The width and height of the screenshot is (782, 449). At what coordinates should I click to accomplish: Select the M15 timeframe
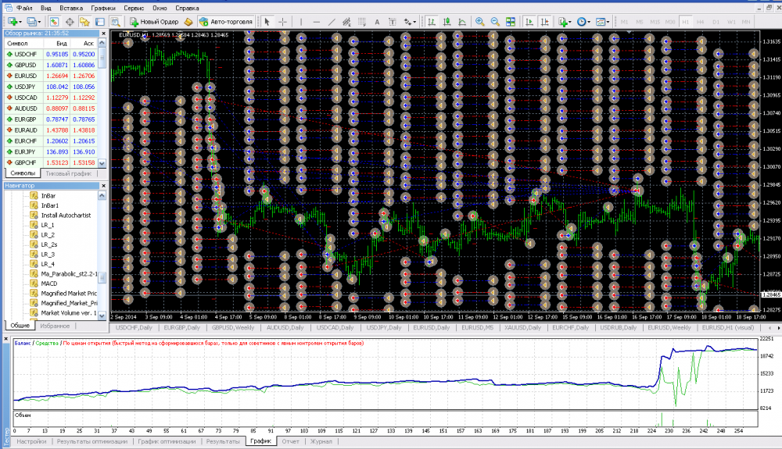coord(655,21)
